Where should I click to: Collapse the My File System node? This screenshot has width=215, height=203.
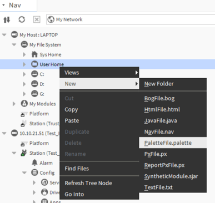[14, 44]
